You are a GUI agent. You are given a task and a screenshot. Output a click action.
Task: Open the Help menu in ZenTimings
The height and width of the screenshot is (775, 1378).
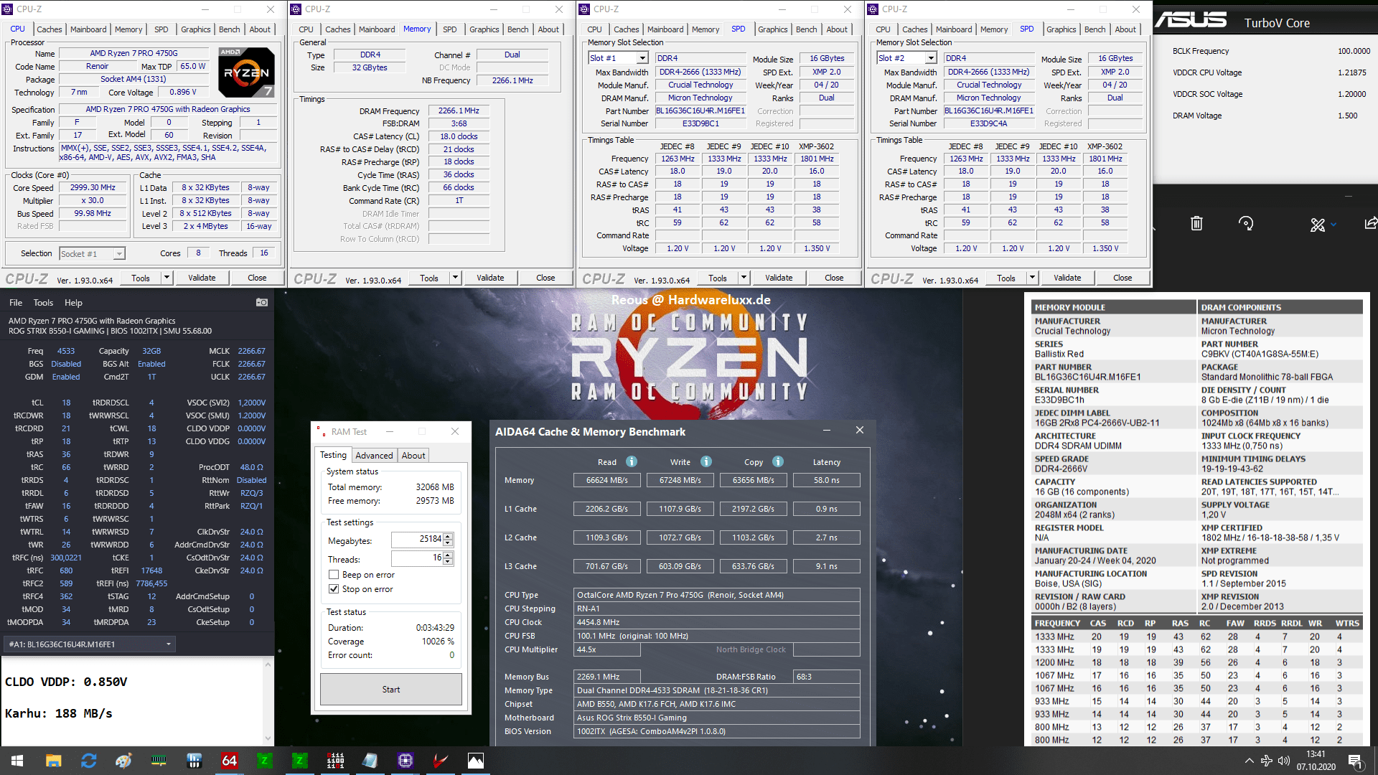click(x=73, y=303)
